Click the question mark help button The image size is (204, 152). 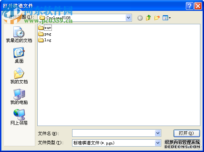coord(190,6)
